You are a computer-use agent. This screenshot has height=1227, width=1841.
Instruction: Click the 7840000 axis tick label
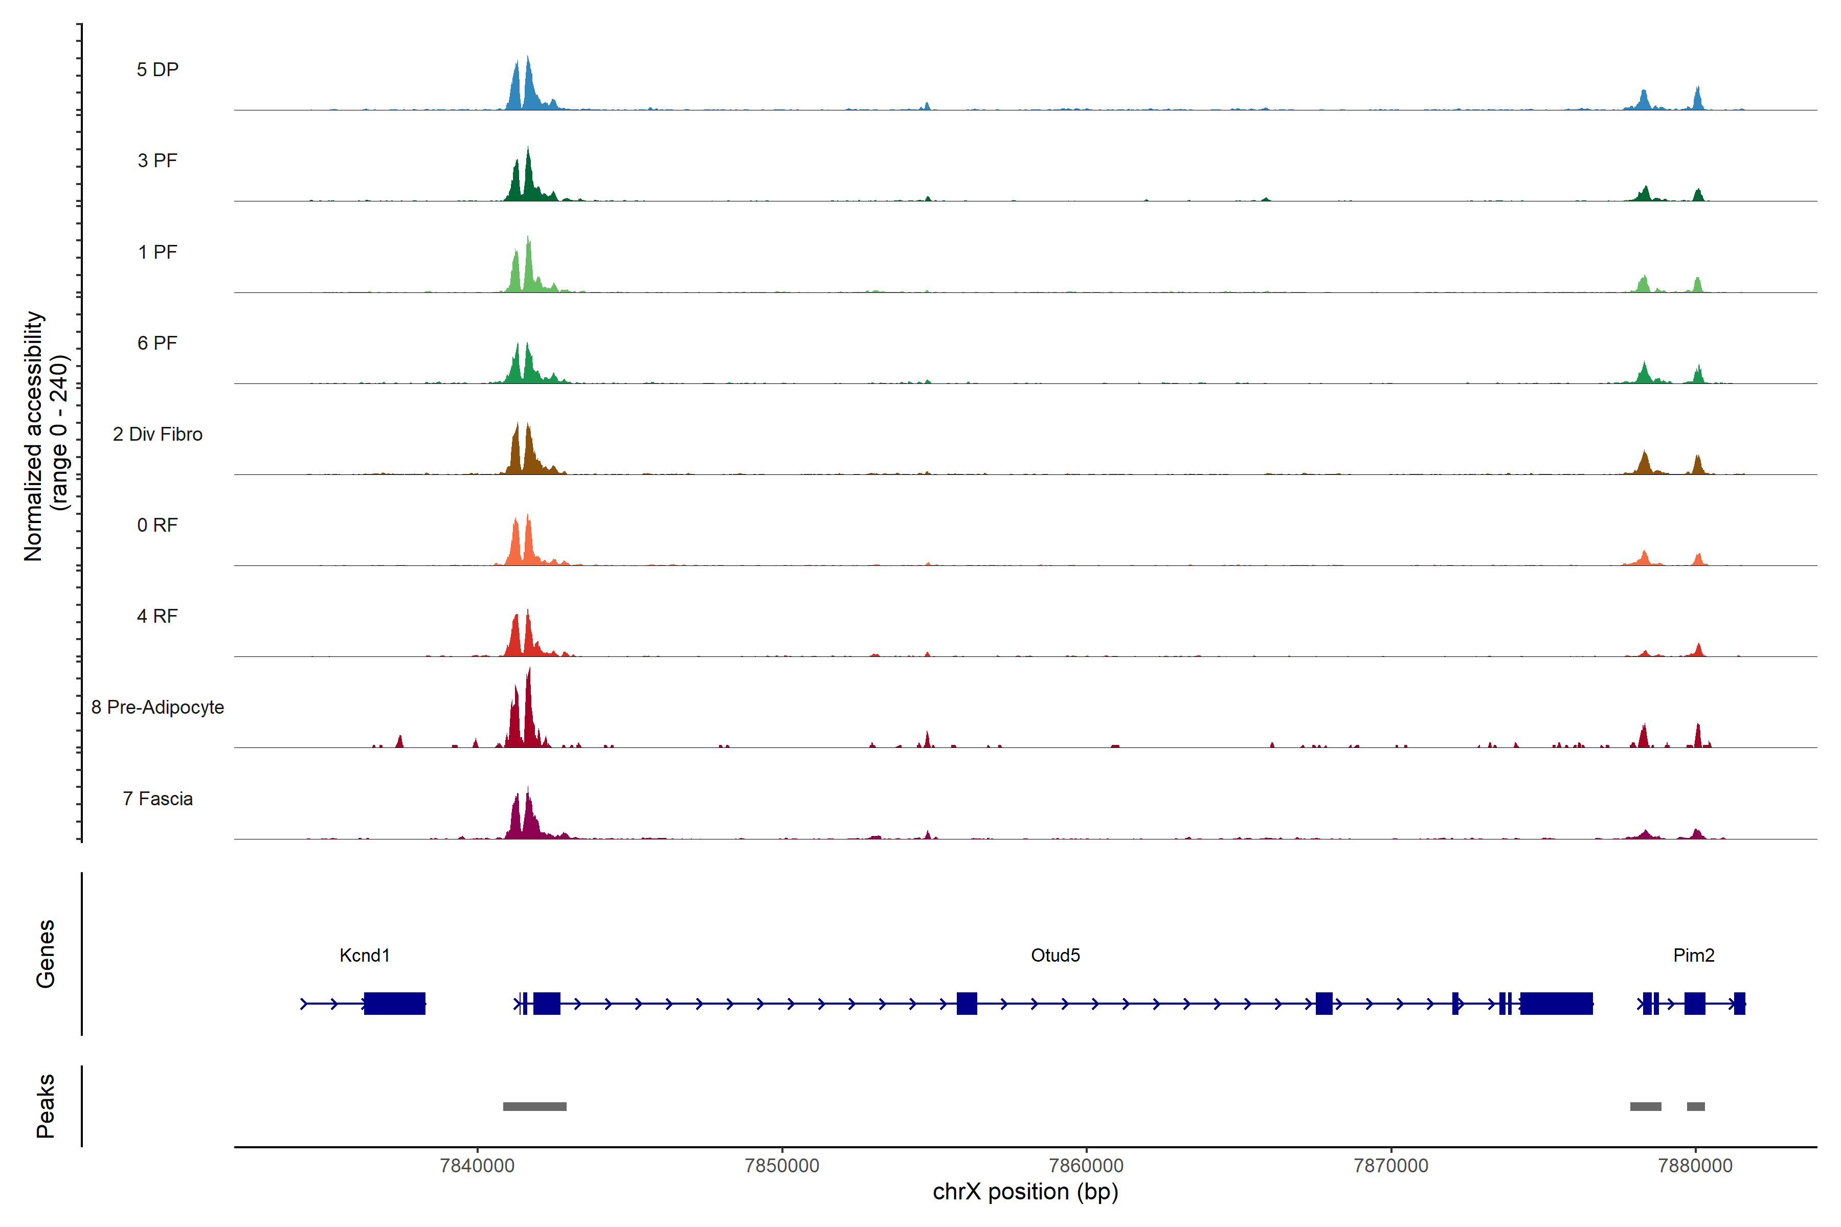478,1165
